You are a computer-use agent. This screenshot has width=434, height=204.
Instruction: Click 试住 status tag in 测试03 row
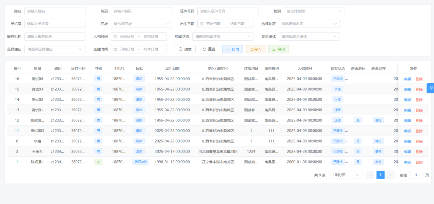pos(338,89)
